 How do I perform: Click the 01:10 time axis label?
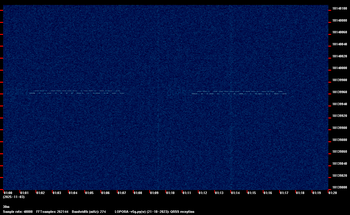click(170, 193)
